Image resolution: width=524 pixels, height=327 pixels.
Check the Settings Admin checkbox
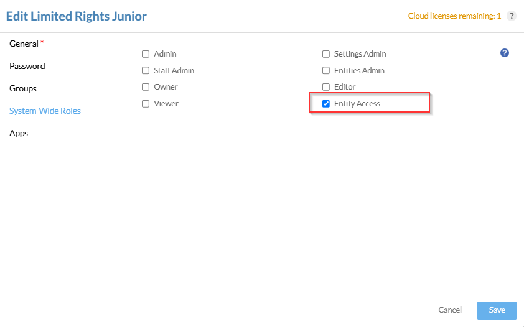coord(325,54)
